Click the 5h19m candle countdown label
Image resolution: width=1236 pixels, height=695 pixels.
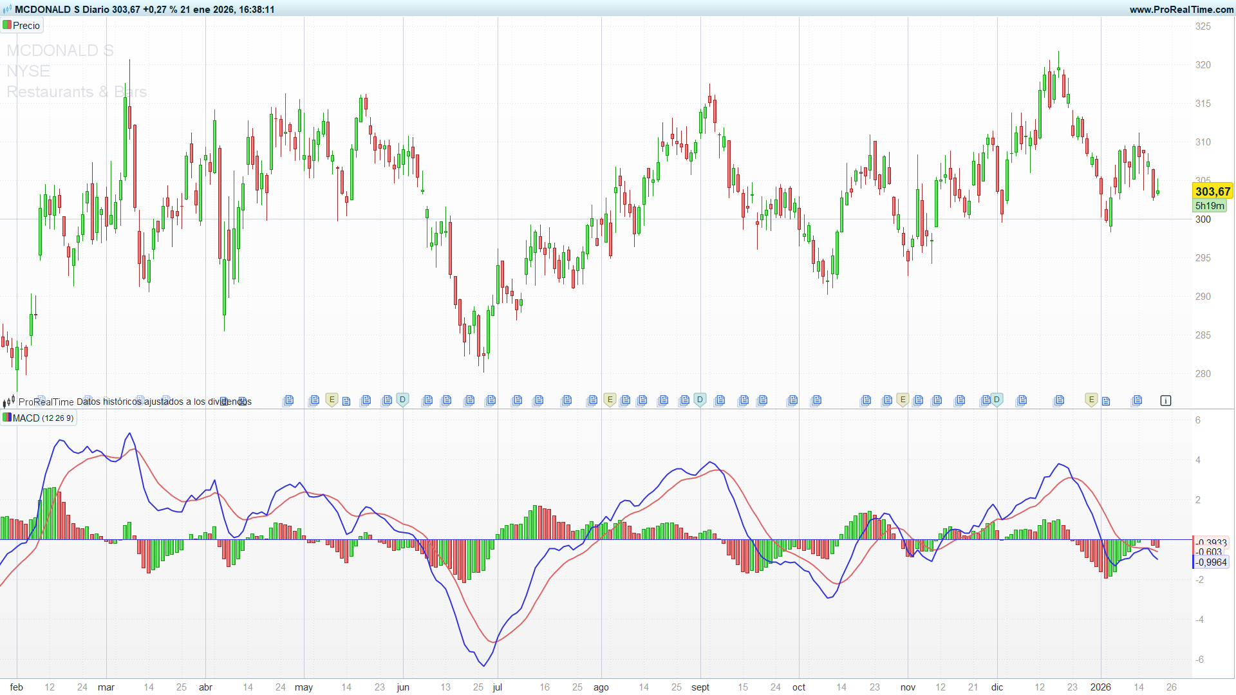tap(1210, 206)
